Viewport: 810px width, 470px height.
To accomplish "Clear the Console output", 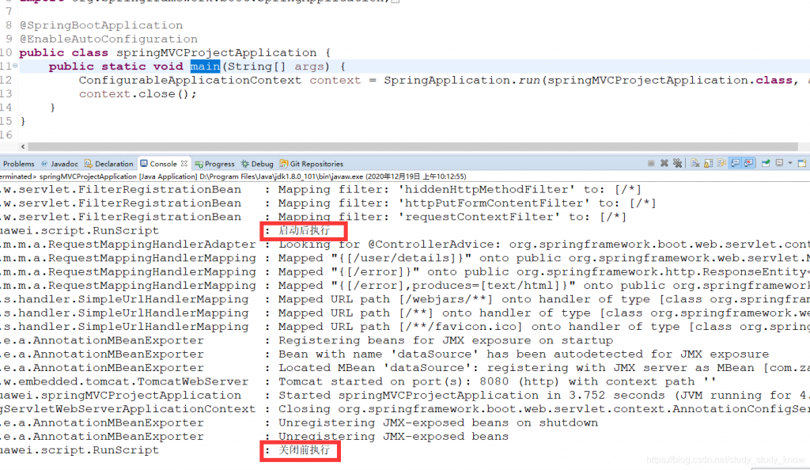I will pyautogui.click(x=695, y=163).
